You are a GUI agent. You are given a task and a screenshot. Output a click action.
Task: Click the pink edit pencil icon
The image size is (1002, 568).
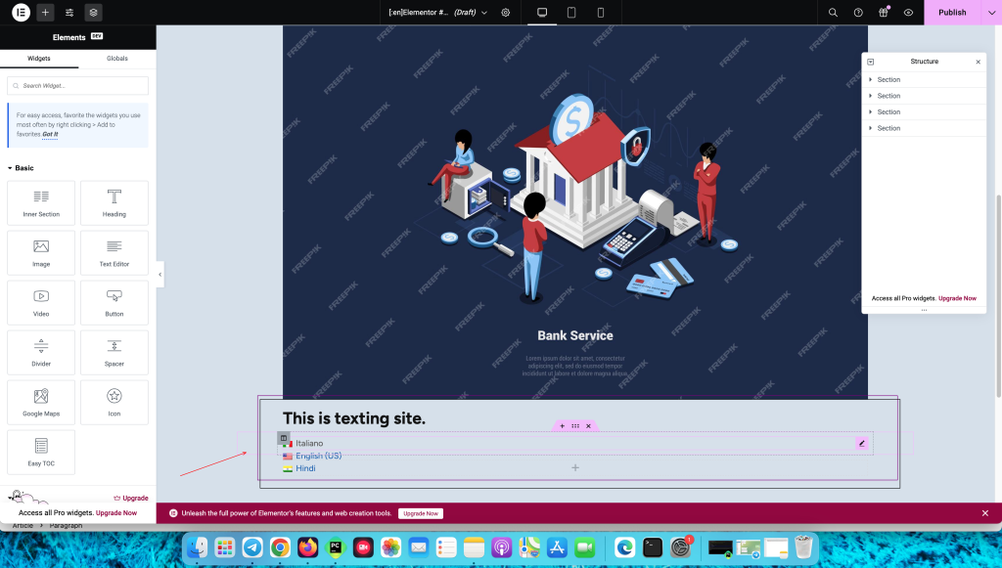[861, 443]
